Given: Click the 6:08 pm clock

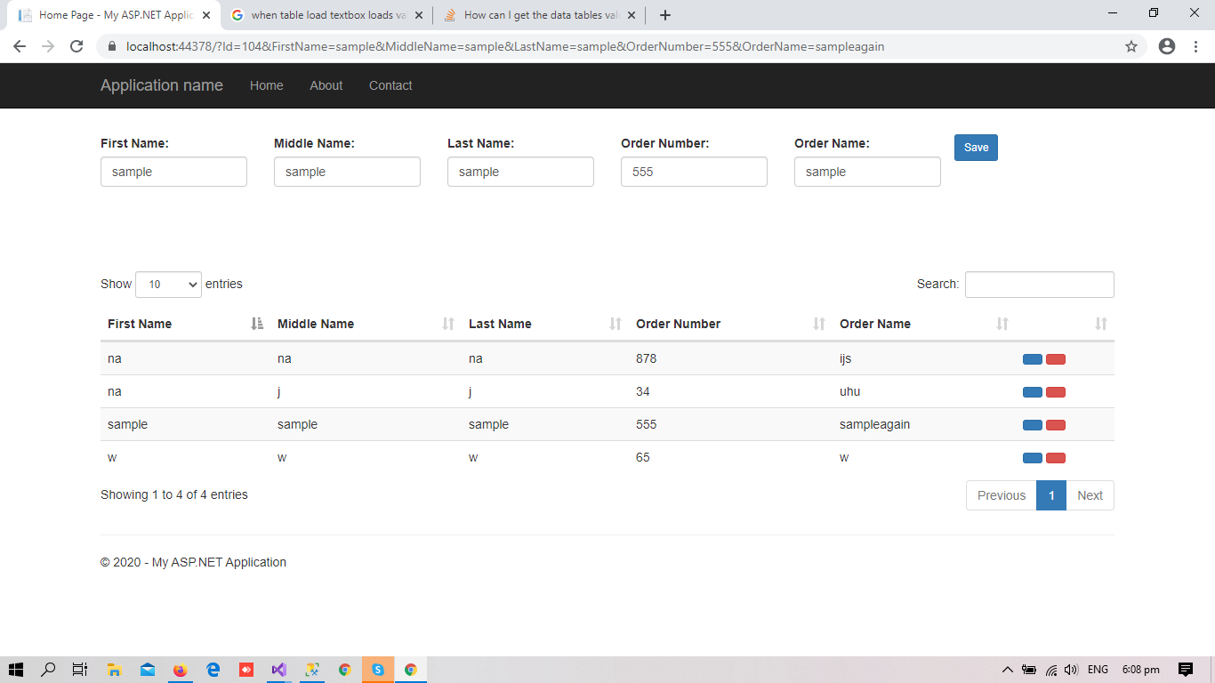Looking at the screenshot, I should (x=1141, y=670).
